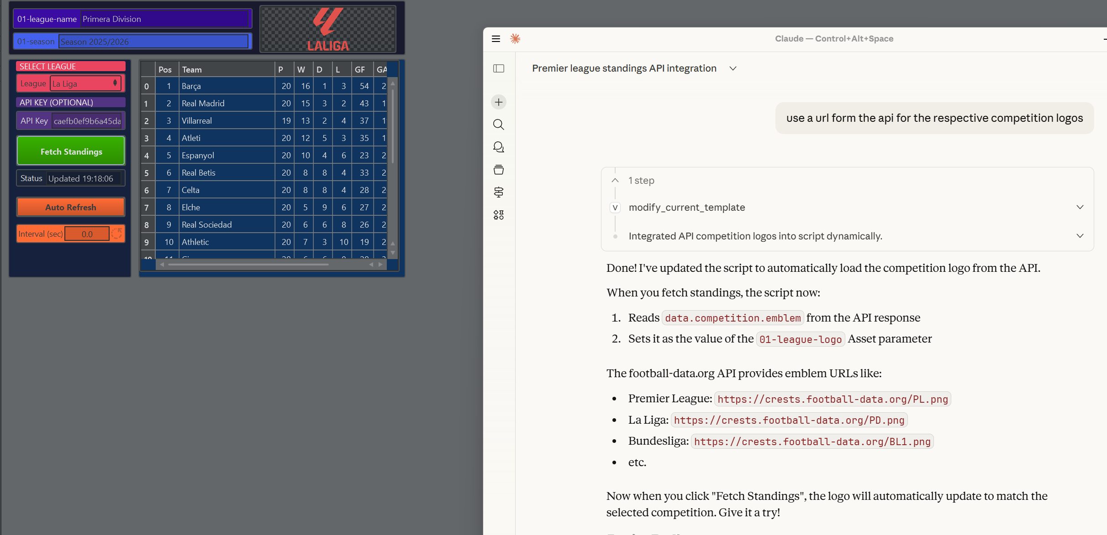
Task: Expand the Integrated API logos summary
Action: (1080, 236)
